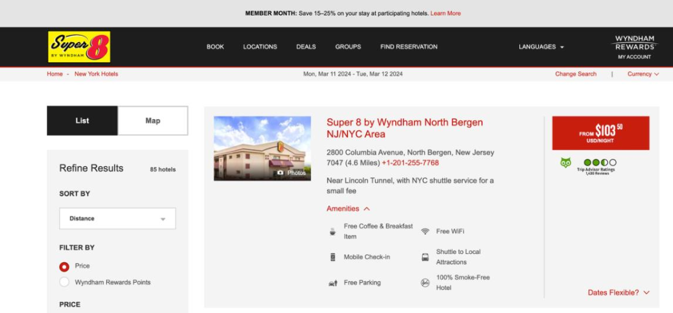This screenshot has width=673, height=313.
Task: Open the Wyndham Rewards logo link
Action: click(634, 43)
